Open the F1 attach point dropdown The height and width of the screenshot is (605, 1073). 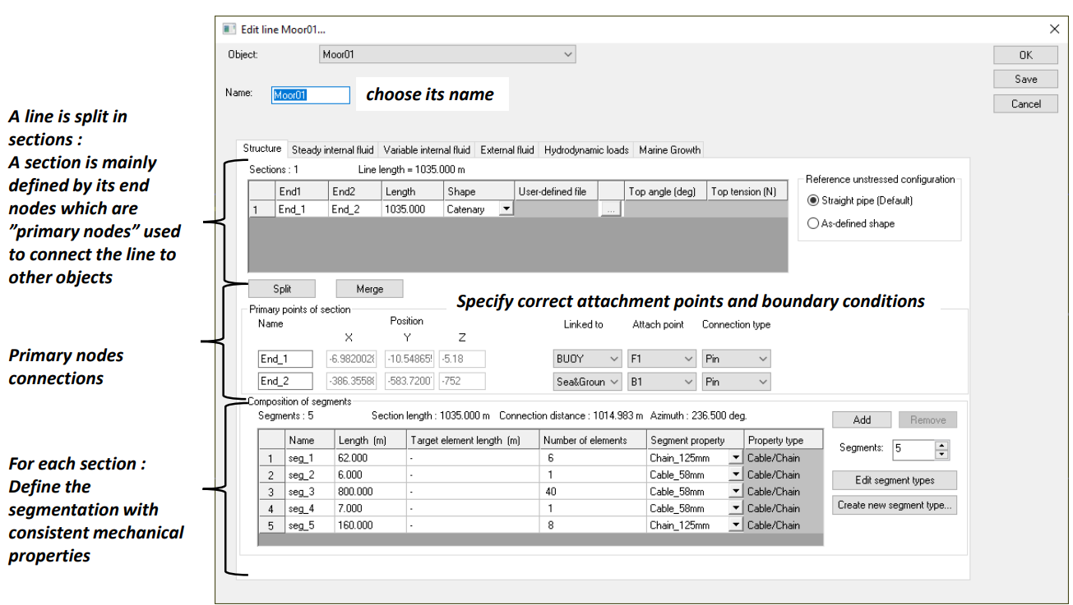click(x=661, y=359)
